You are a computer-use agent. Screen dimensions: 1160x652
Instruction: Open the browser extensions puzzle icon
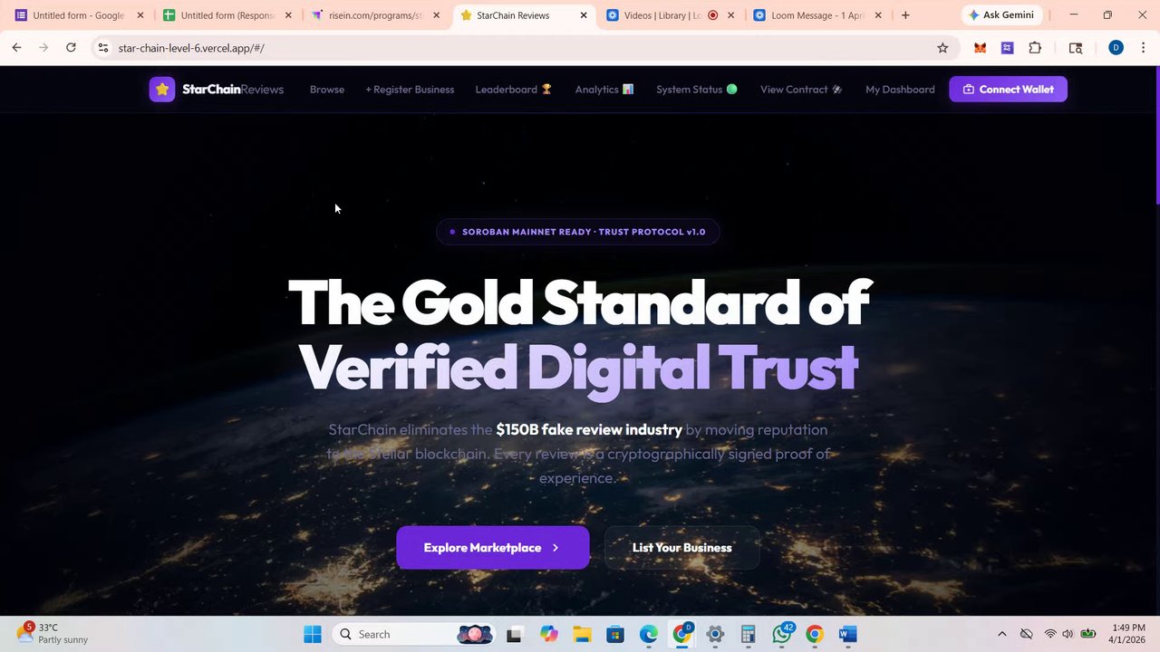(1035, 48)
